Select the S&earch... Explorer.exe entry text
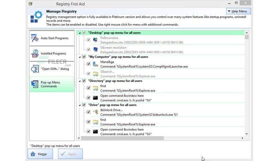The image size is (279, 161). 127,74
